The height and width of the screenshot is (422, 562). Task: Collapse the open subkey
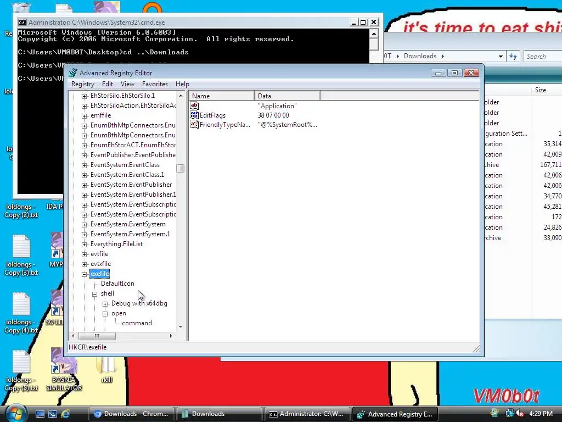click(x=105, y=314)
